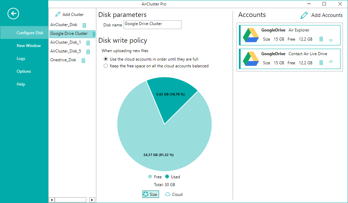Switch chart to Cloud view

tap(174, 194)
